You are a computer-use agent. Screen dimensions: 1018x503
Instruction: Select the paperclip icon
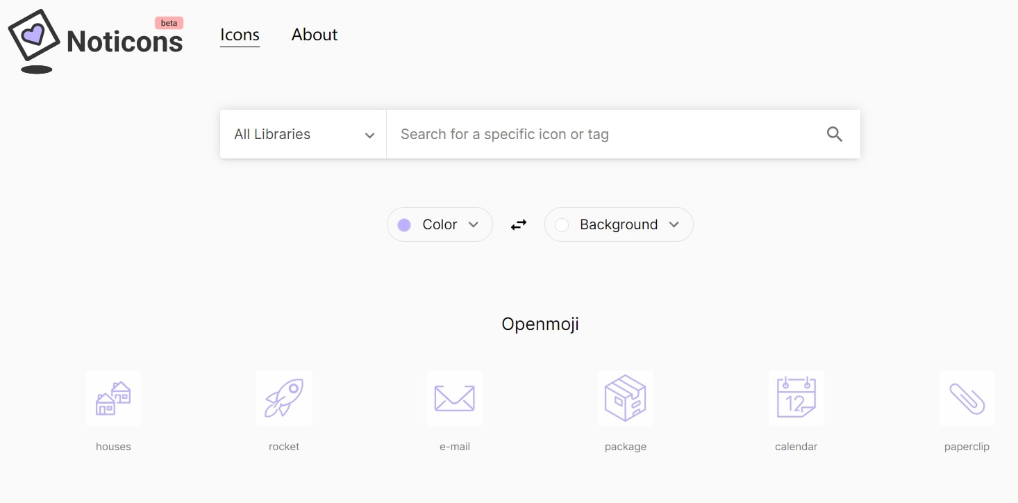click(967, 398)
